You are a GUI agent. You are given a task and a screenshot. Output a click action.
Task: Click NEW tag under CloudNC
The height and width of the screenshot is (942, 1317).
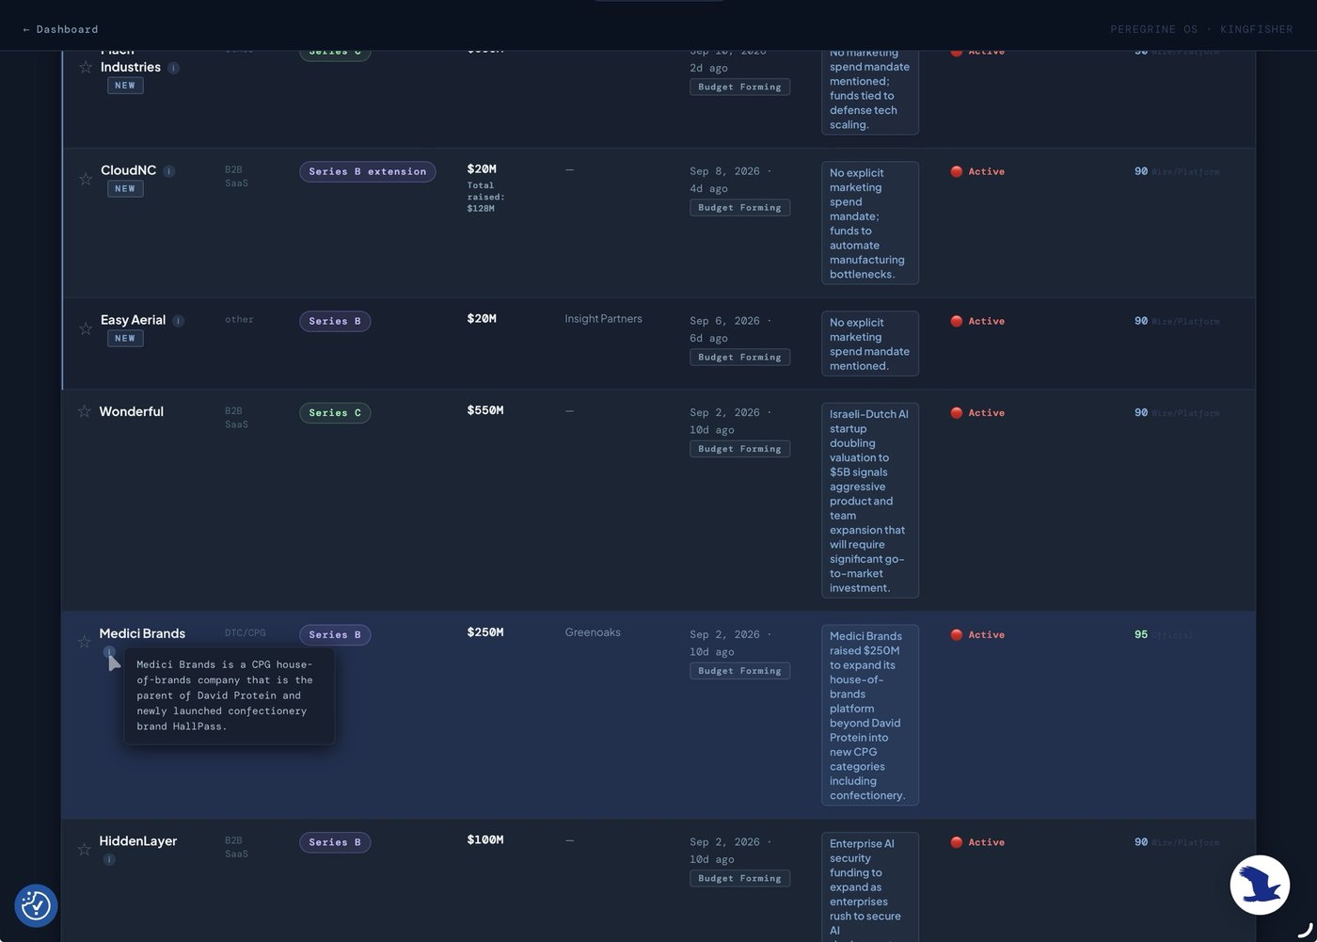[x=125, y=188]
